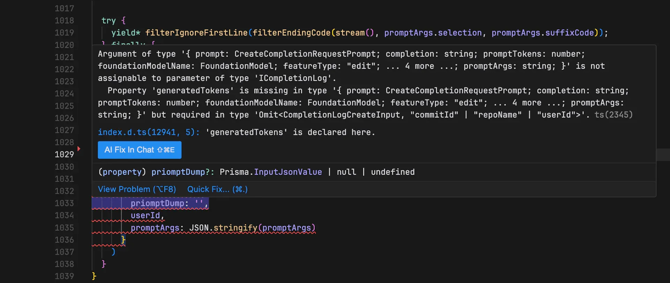Open the Quick Fix... menu link

click(217, 189)
